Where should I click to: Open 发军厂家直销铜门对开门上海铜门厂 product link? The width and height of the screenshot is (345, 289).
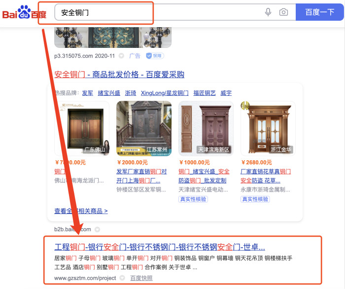(x=141, y=176)
